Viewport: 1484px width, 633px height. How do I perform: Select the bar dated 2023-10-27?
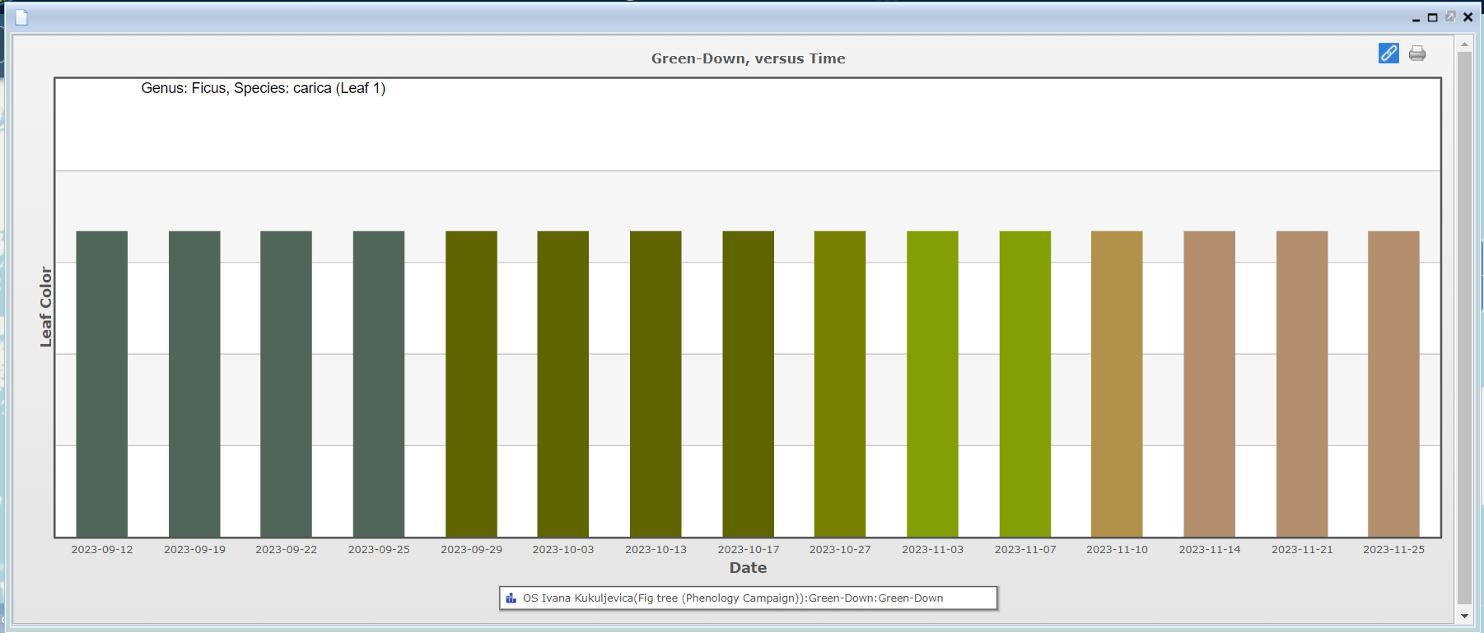click(x=840, y=384)
